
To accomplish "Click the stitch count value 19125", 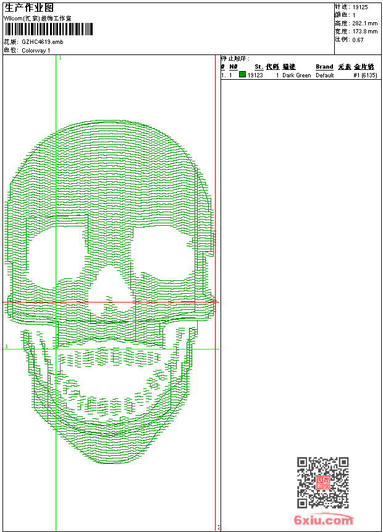I will 360,7.
